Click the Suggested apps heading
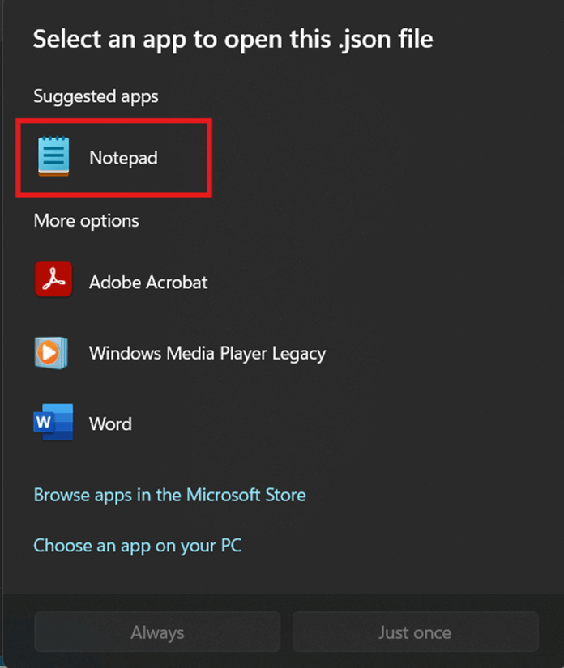 [x=96, y=96]
